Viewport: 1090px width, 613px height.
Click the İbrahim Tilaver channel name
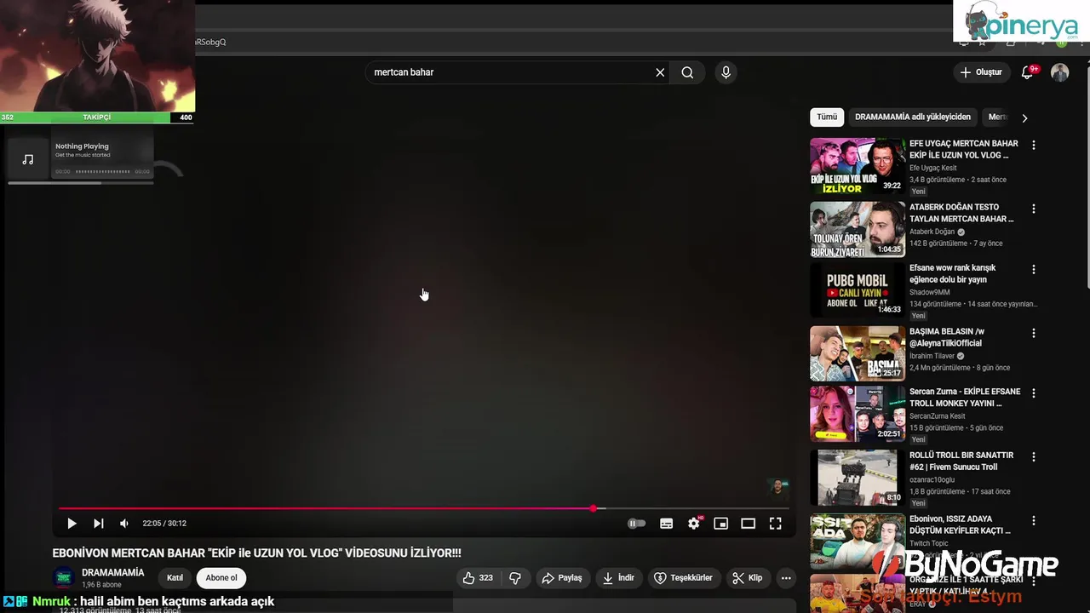[x=932, y=356]
